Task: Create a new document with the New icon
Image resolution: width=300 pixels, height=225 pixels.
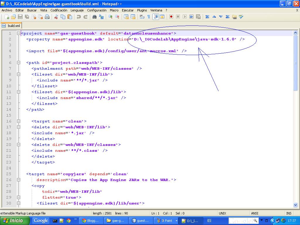Action: tap(6, 17)
